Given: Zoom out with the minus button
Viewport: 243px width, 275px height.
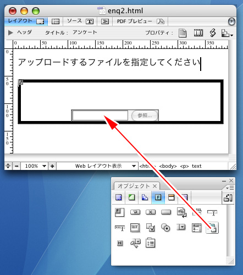Looking at the screenshot, I should pos(16,166).
